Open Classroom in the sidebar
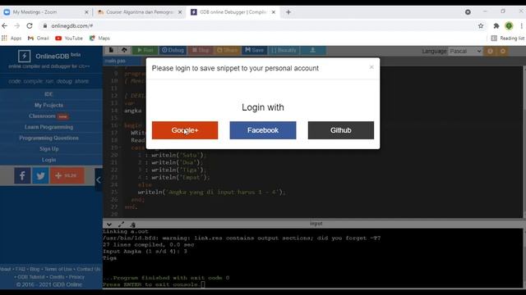526x295 pixels. click(x=48, y=116)
